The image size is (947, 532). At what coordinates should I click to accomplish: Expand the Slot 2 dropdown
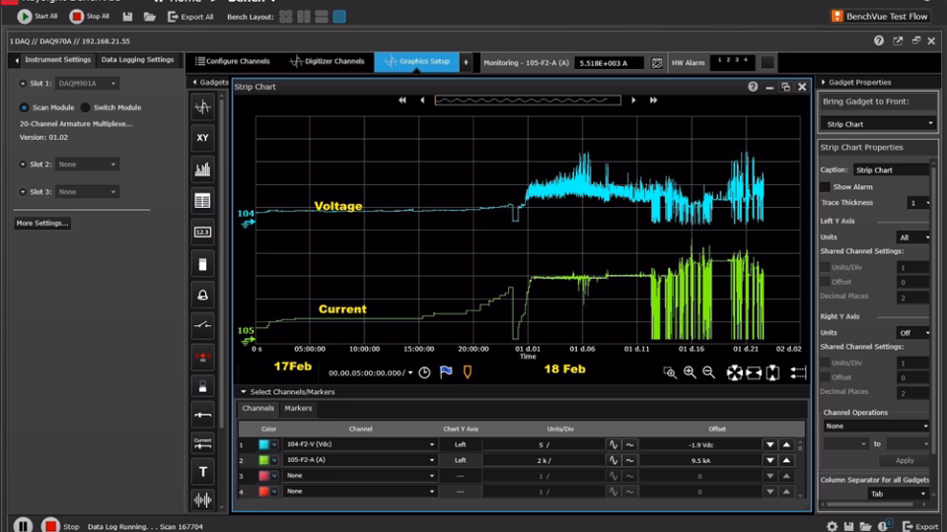87,165
